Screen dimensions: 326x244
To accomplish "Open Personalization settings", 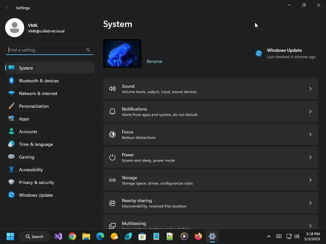I will click(x=50, y=106).
